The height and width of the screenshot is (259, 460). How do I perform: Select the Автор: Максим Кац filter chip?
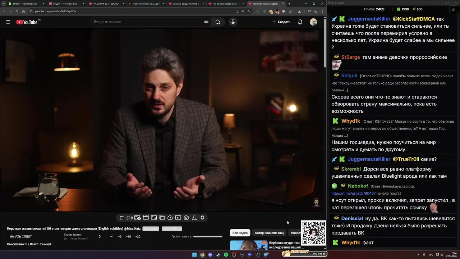click(x=269, y=233)
